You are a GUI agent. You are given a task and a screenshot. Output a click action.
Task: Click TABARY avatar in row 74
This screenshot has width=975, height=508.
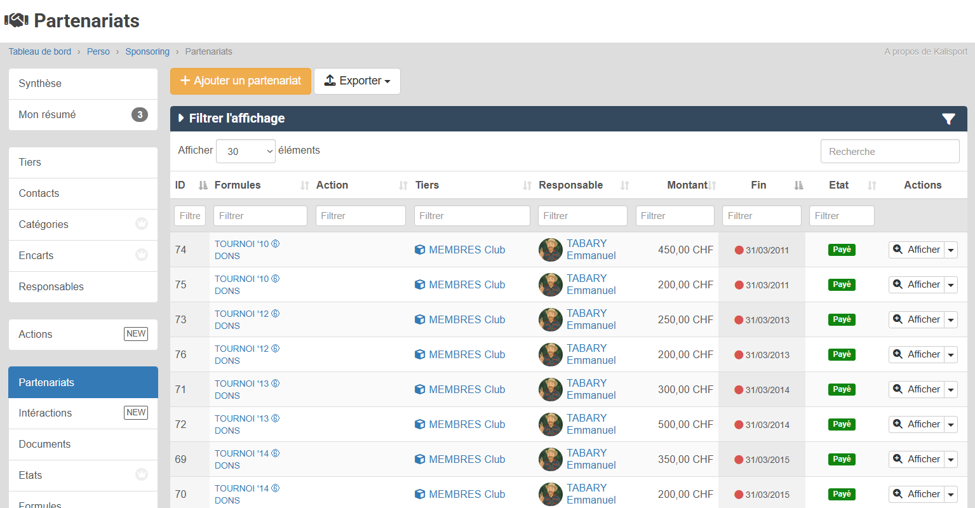point(550,250)
